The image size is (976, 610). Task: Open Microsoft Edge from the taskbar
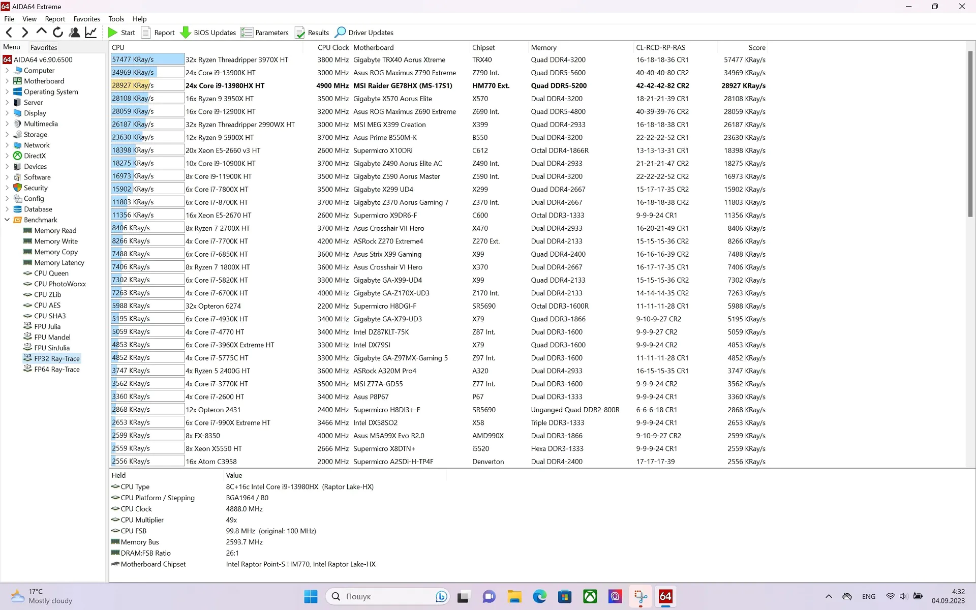(x=539, y=596)
